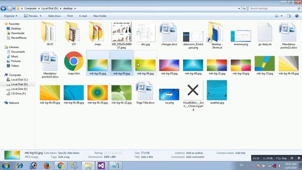Image resolution: width=302 pixels, height=170 pixels.
Task: Open Network in the navigation pane
Action: click(x=14, y=103)
